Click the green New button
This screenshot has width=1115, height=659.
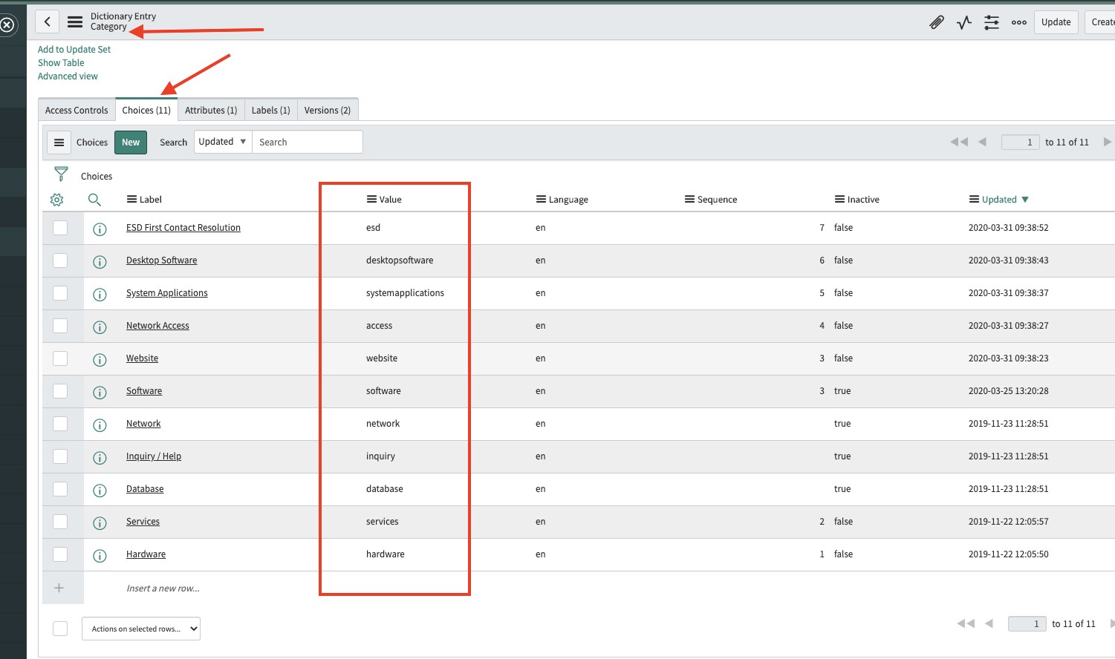131,142
